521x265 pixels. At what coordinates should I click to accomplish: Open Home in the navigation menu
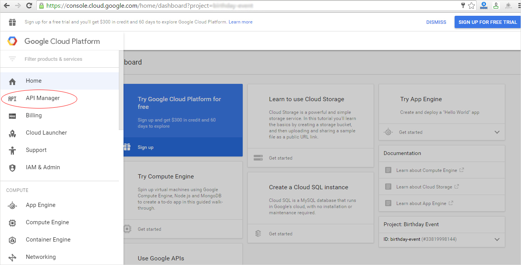point(60,81)
